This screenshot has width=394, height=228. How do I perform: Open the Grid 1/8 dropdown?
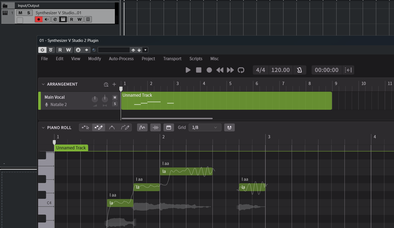point(205,128)
